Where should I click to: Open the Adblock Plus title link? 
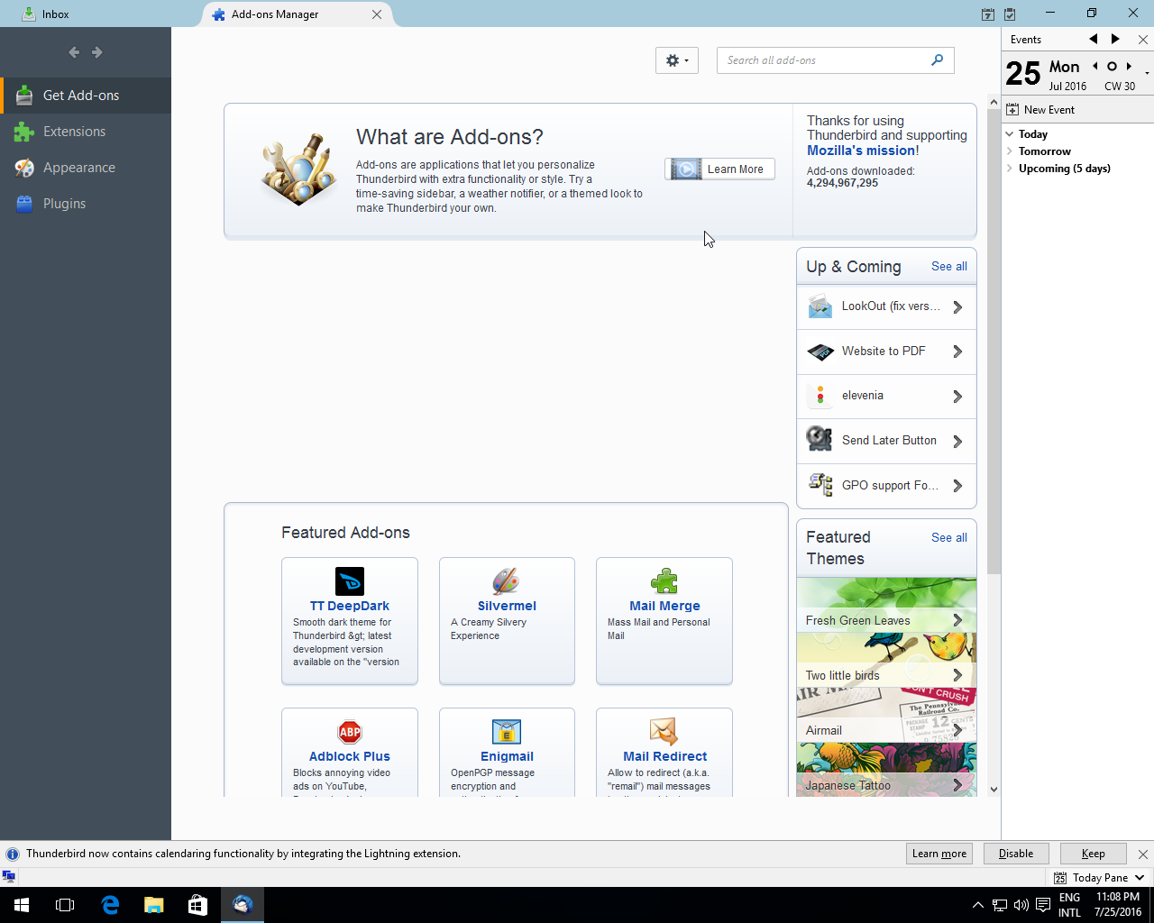point(350,757)
